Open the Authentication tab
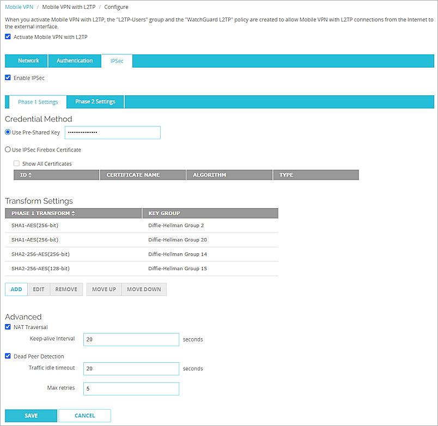438x426 pixels. [x=75, y=60]
